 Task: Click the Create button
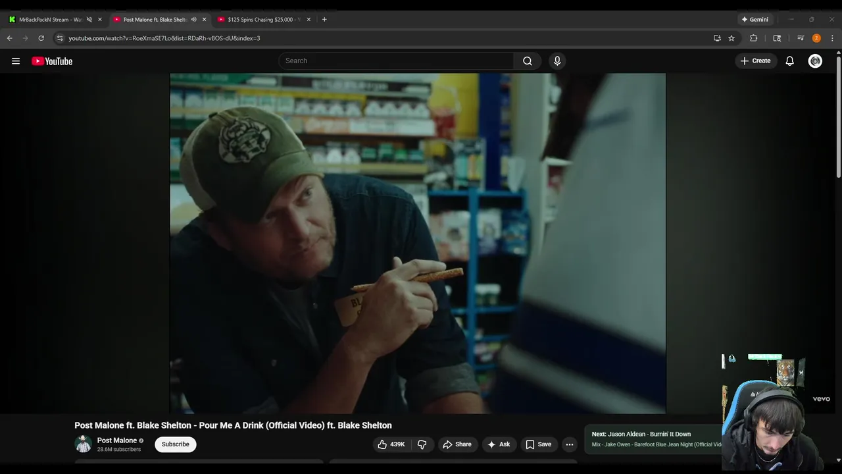tap(755, 61)
